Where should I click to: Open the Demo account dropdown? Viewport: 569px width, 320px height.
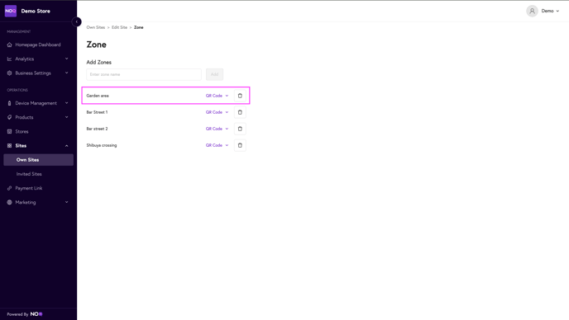(550, 11)
